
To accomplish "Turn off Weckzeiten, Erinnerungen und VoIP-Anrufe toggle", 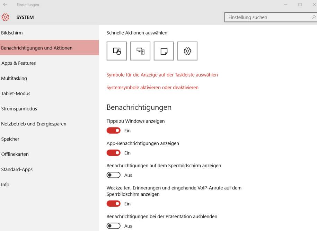I will (x=114, y=204).
